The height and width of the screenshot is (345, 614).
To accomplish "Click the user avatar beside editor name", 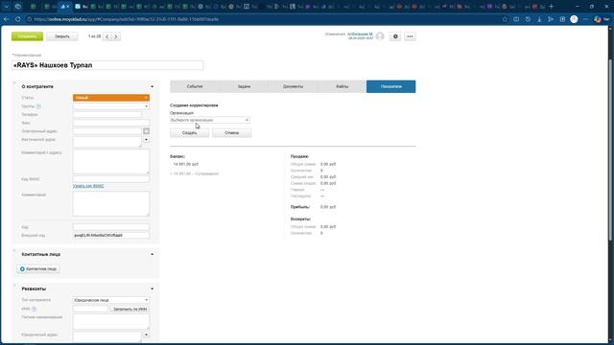I will [x=380, y=36].
